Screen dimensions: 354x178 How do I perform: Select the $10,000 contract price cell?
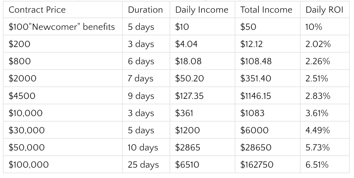25,113
